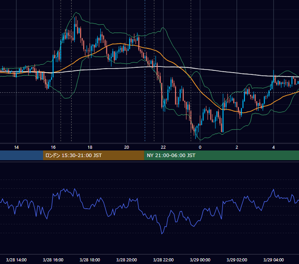Screen dimensions: 299x264
Task: Click the '3/28 14:00' date label
Action: (16, 260)
